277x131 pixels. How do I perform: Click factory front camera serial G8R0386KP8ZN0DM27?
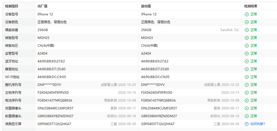tap(55, 116)
